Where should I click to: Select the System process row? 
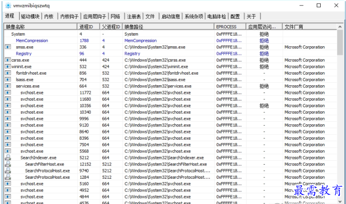[170, 34]
